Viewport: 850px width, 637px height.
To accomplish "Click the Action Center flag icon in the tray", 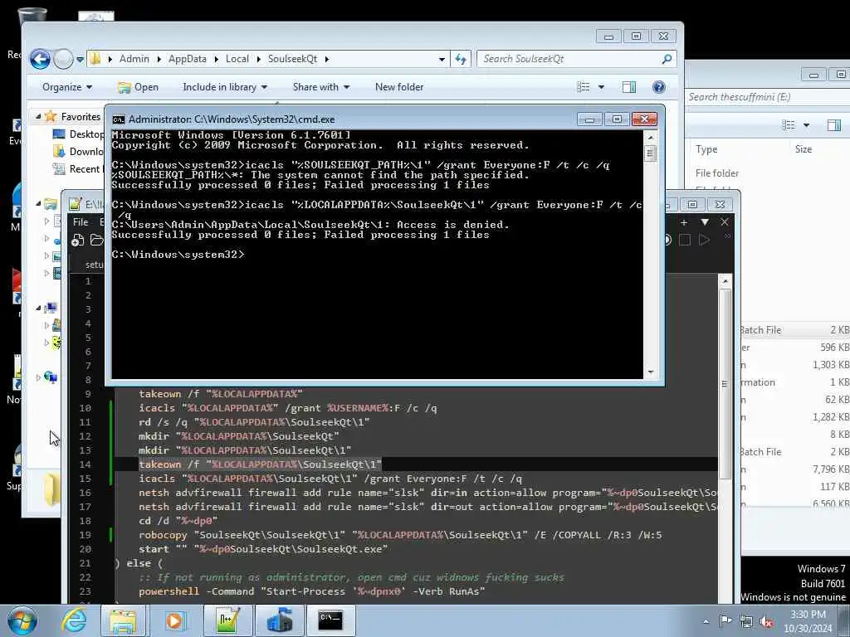I will [x=725, y=621].
